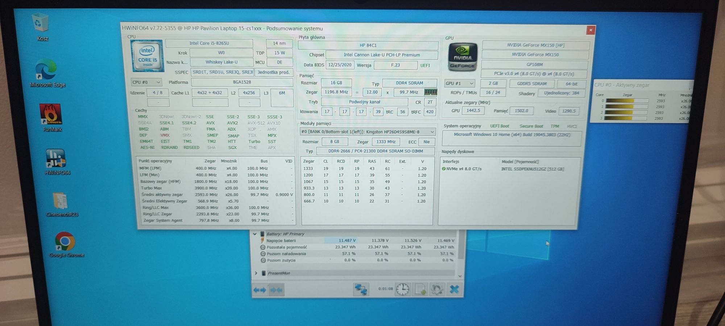This screenshot has width=725, height=326.
Task: Click the Intel Core i5-8265U name field
Action: [209, 43]
